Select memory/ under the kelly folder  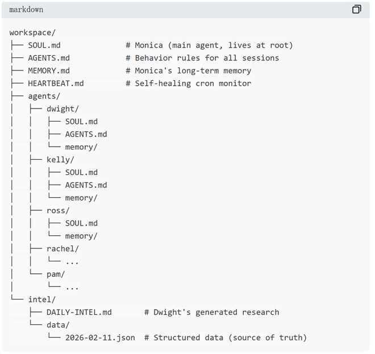[81, 198]
